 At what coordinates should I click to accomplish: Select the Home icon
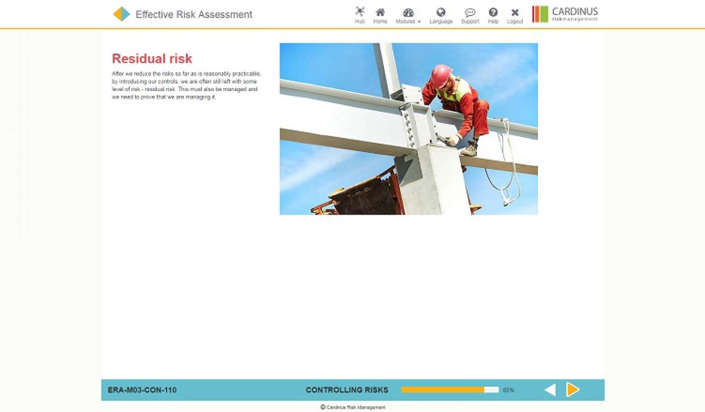pyautogui.click(x=380, y=13)
